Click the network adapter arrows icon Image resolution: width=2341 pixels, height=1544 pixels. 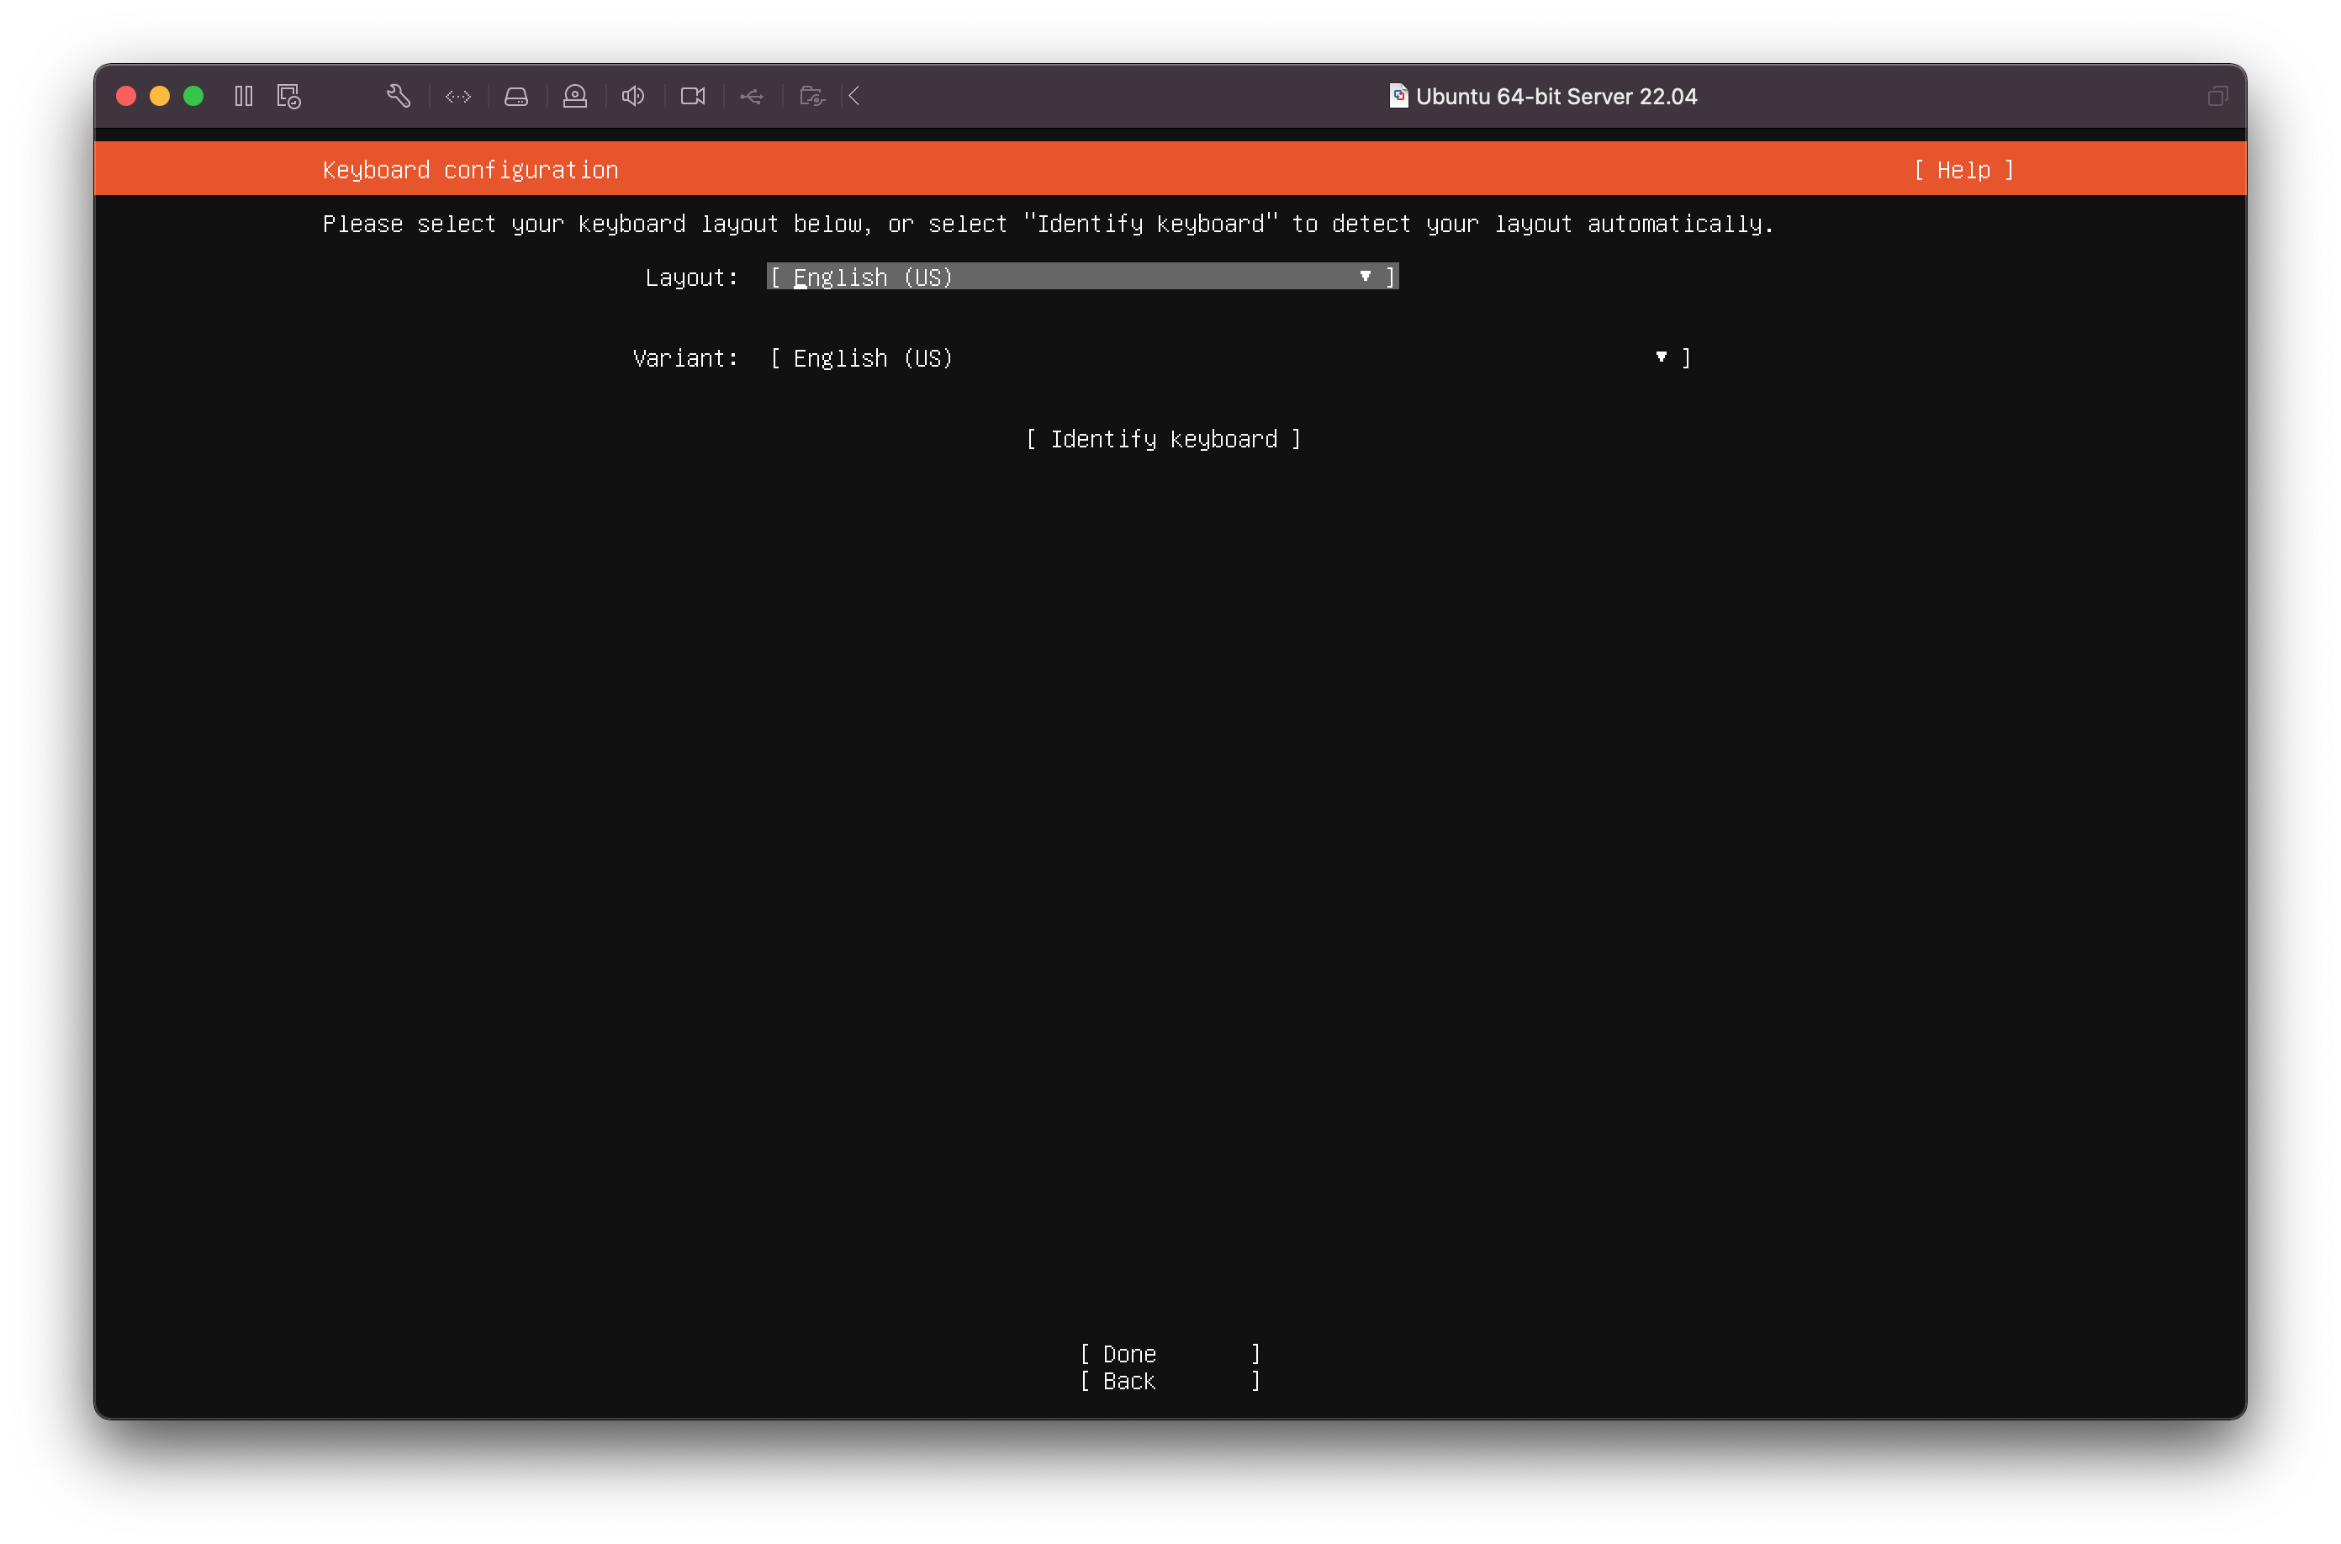point(457,96)
